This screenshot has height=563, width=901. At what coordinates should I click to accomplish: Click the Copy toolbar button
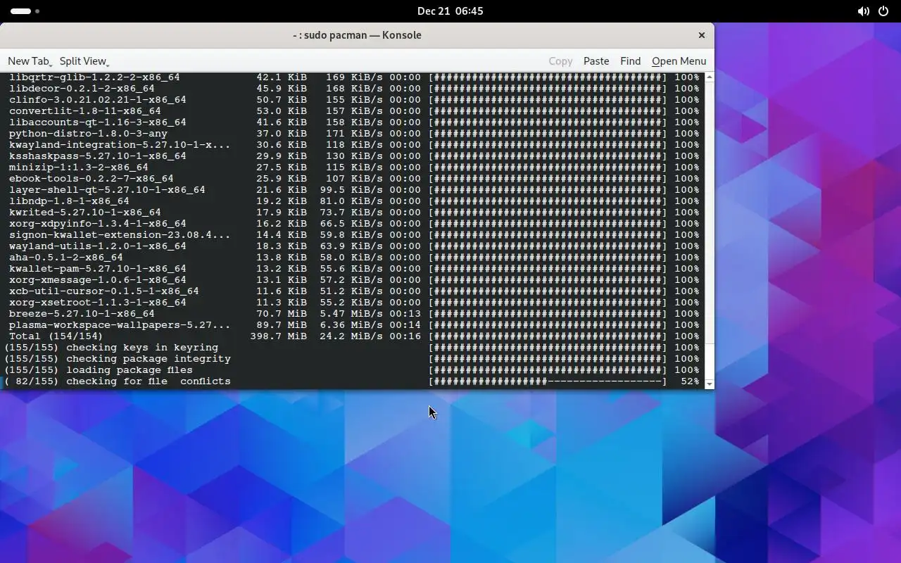pos(560,61)
